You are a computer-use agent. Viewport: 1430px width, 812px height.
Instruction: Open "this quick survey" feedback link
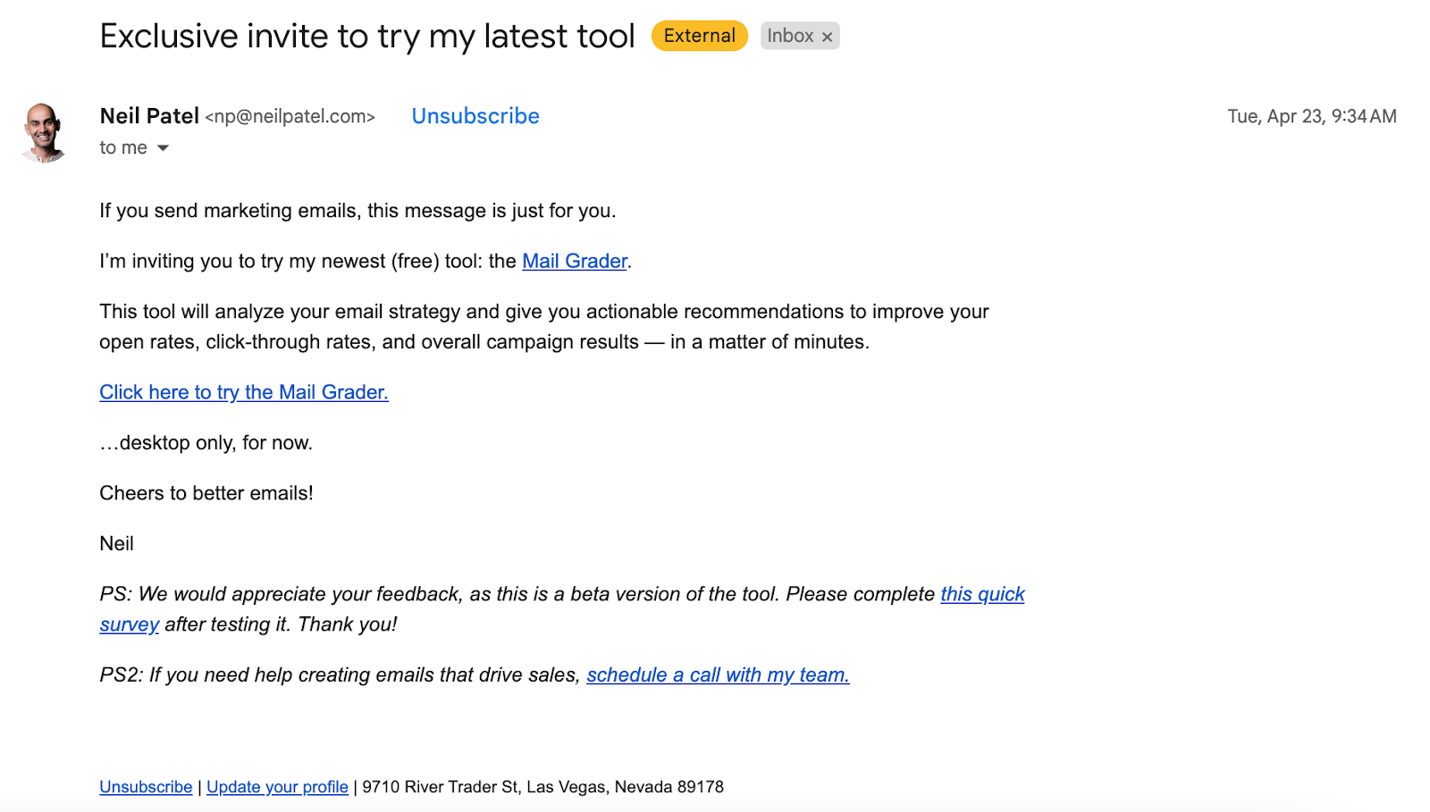click(981, 594)
